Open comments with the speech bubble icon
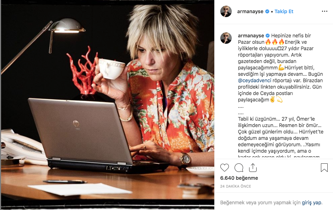Image resolution: width=333 pixels, height=210 pixels. 239,168
